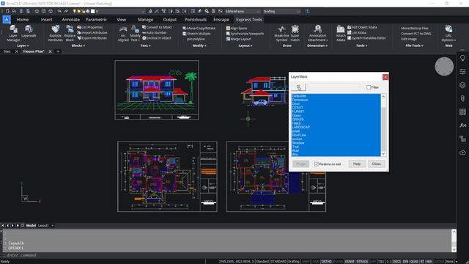The height and width of the screenshot is (264, 469).
Task: Click the LayerWalk list scrollbar
Action: (x=383, y=125)
